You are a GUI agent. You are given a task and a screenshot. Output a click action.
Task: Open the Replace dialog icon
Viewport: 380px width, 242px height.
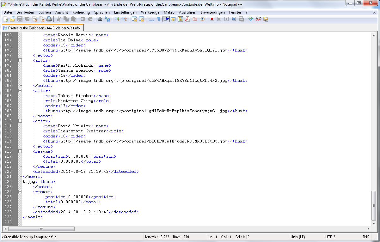(x=107, y=19)
